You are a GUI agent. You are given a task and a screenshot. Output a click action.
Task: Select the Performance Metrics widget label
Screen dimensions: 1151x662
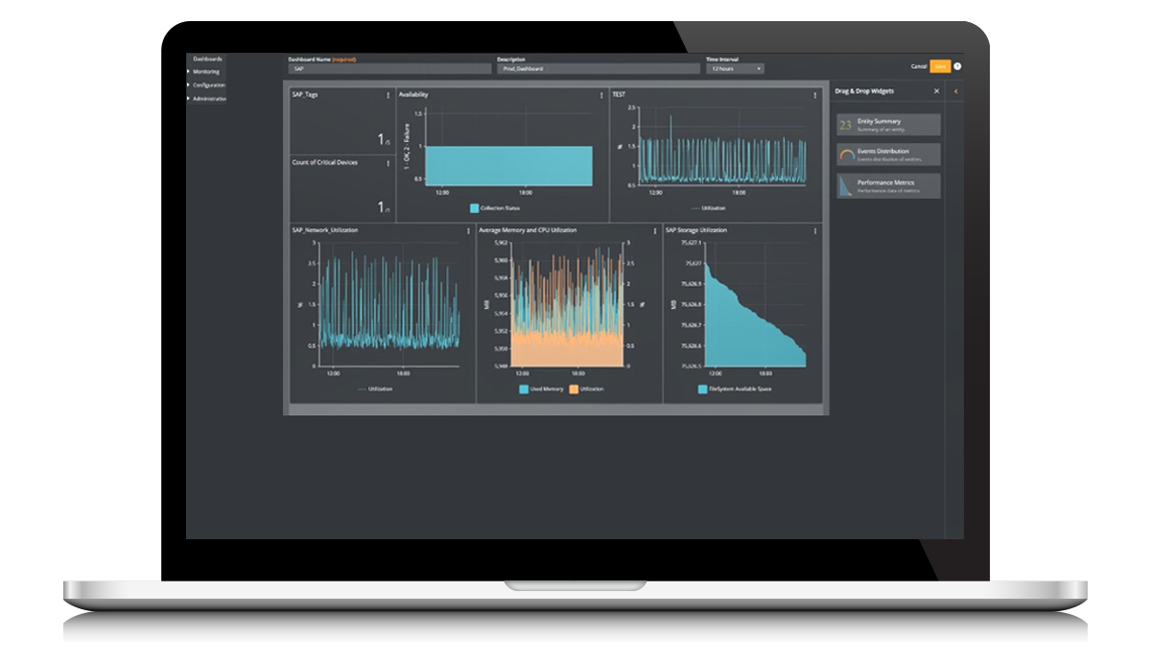point(885,181)
